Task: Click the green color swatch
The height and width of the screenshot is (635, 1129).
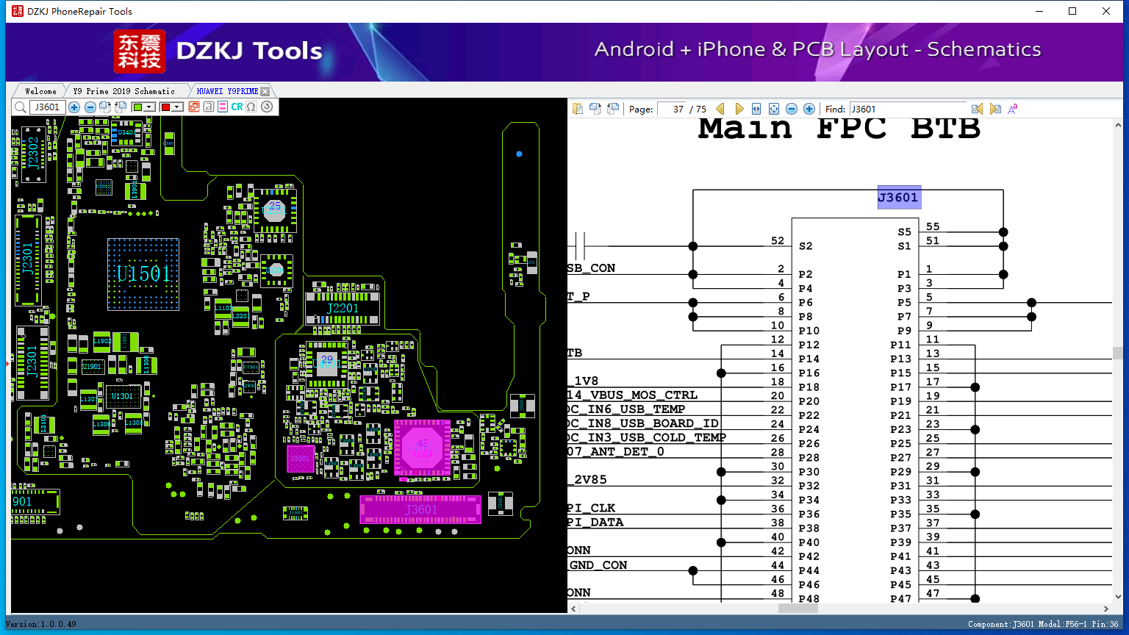Action: pyautogui.click(x=137, y=107)
